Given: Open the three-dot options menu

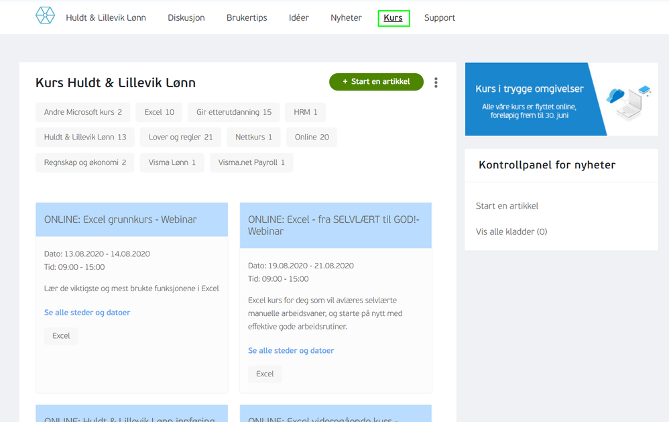Looking at the screenshot, I should coord(436,83).
